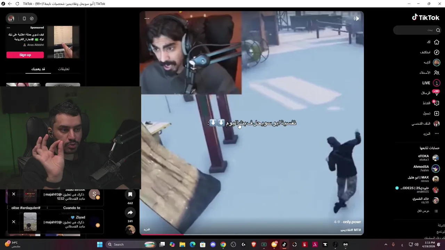This screenshot has height=250, width=445.
Task: Open the خالد الشمري followed account
Action: click(426, 200)
